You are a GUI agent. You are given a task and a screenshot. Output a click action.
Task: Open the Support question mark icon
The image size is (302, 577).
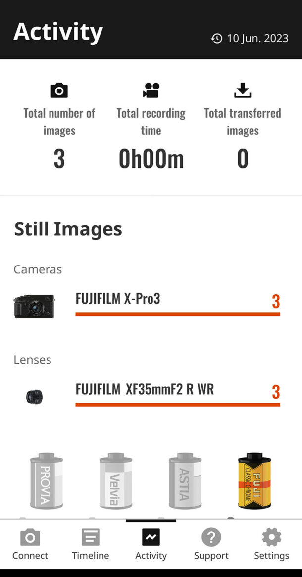[211, 537]
